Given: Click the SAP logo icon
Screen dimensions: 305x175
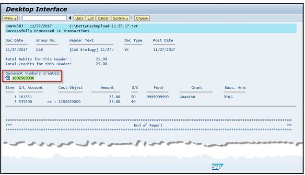Looking at the screenshot, I should [x=217, y=167].
